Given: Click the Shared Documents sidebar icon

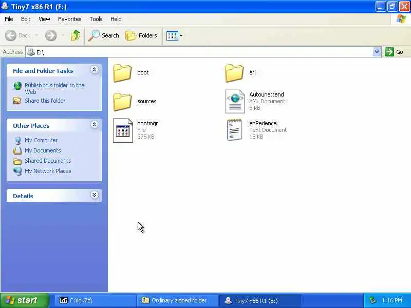Looking at the screenshot, I should 17,161.
